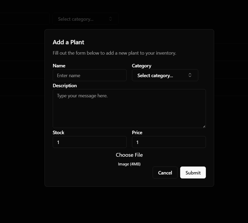Click the Price field label
The image size is (248, 223).
137,133
